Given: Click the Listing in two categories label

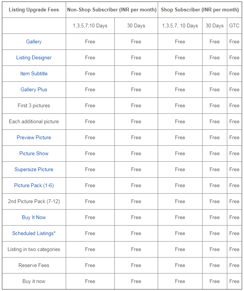Looking at the screenshot, I should pyautogui.click(x=34, y=250).
